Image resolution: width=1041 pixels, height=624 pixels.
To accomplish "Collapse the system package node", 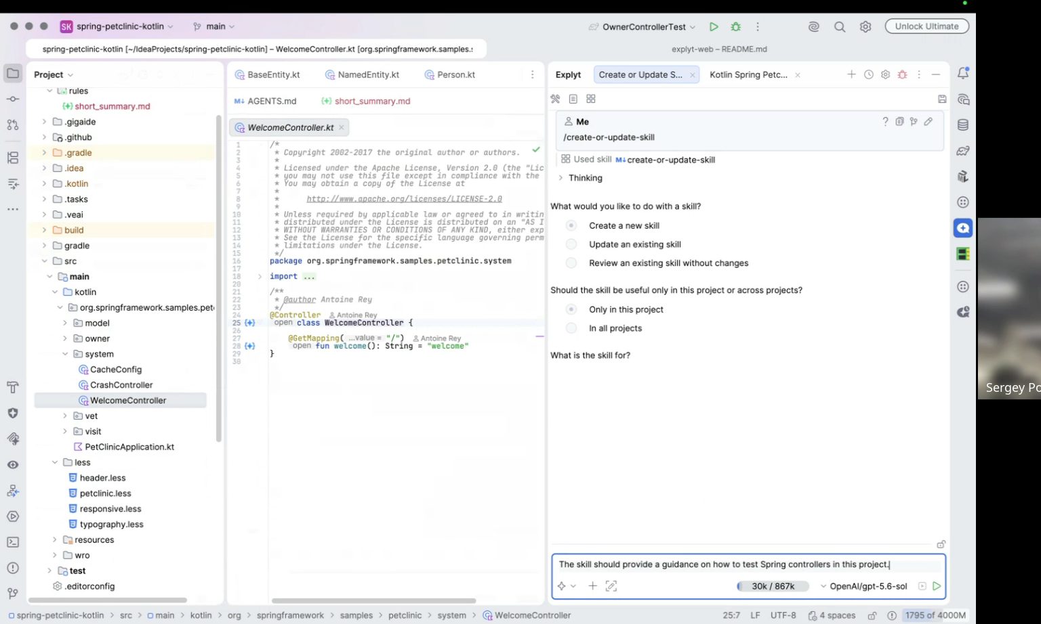I will pos(66,354).
